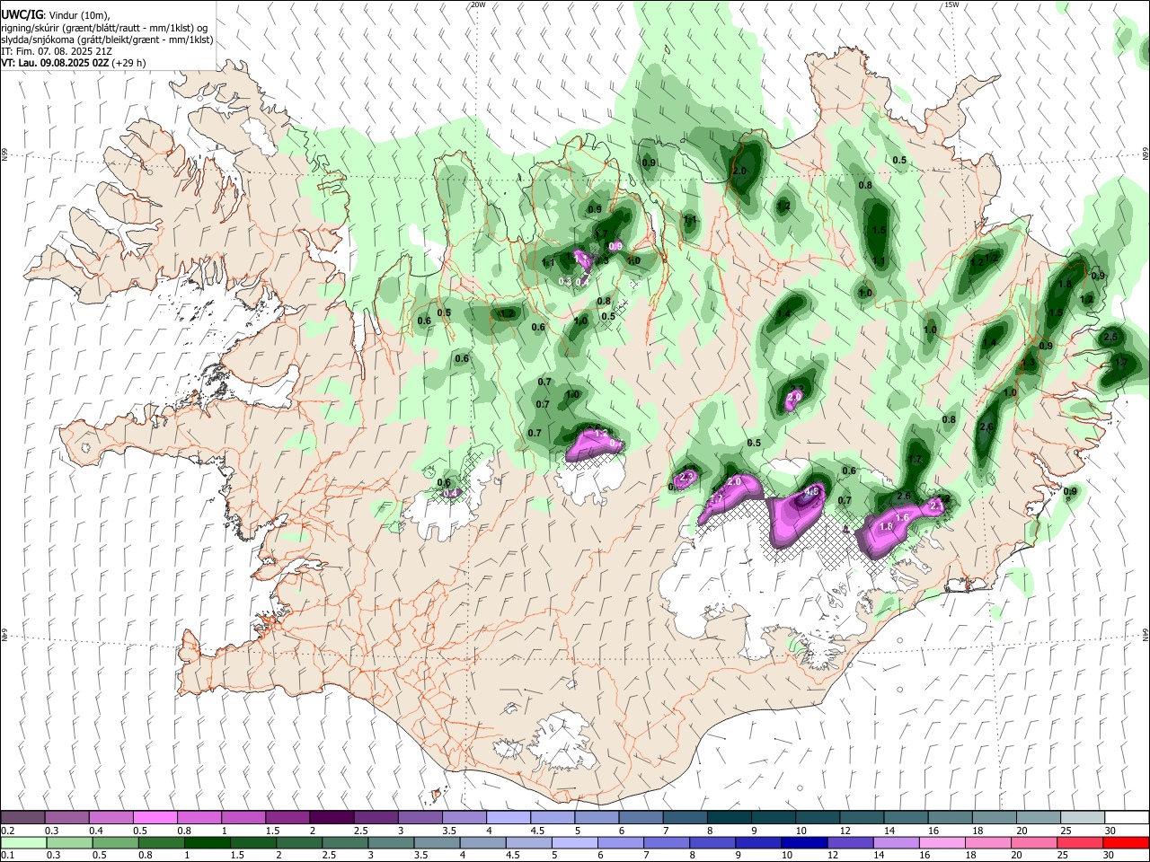The width and height of the screenshot is (1150, 862).
Task: Click the bright red swatch ending the lower legend scale
Action: 1126,842
